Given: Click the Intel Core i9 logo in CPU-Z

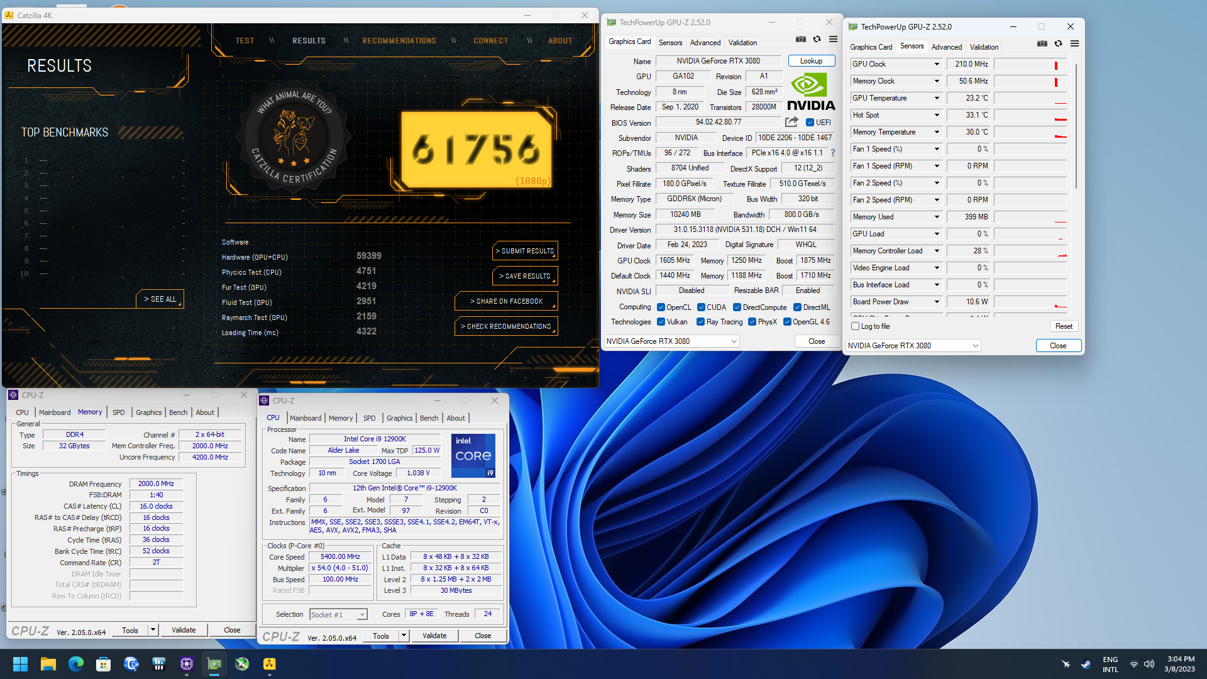Looking at the screenshot, I should pos(473,455).
